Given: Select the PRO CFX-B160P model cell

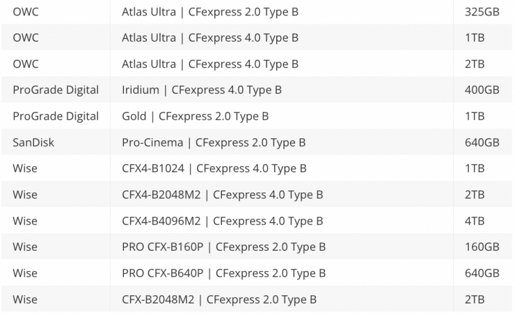Looking at the screenshot, I should 224,247.
